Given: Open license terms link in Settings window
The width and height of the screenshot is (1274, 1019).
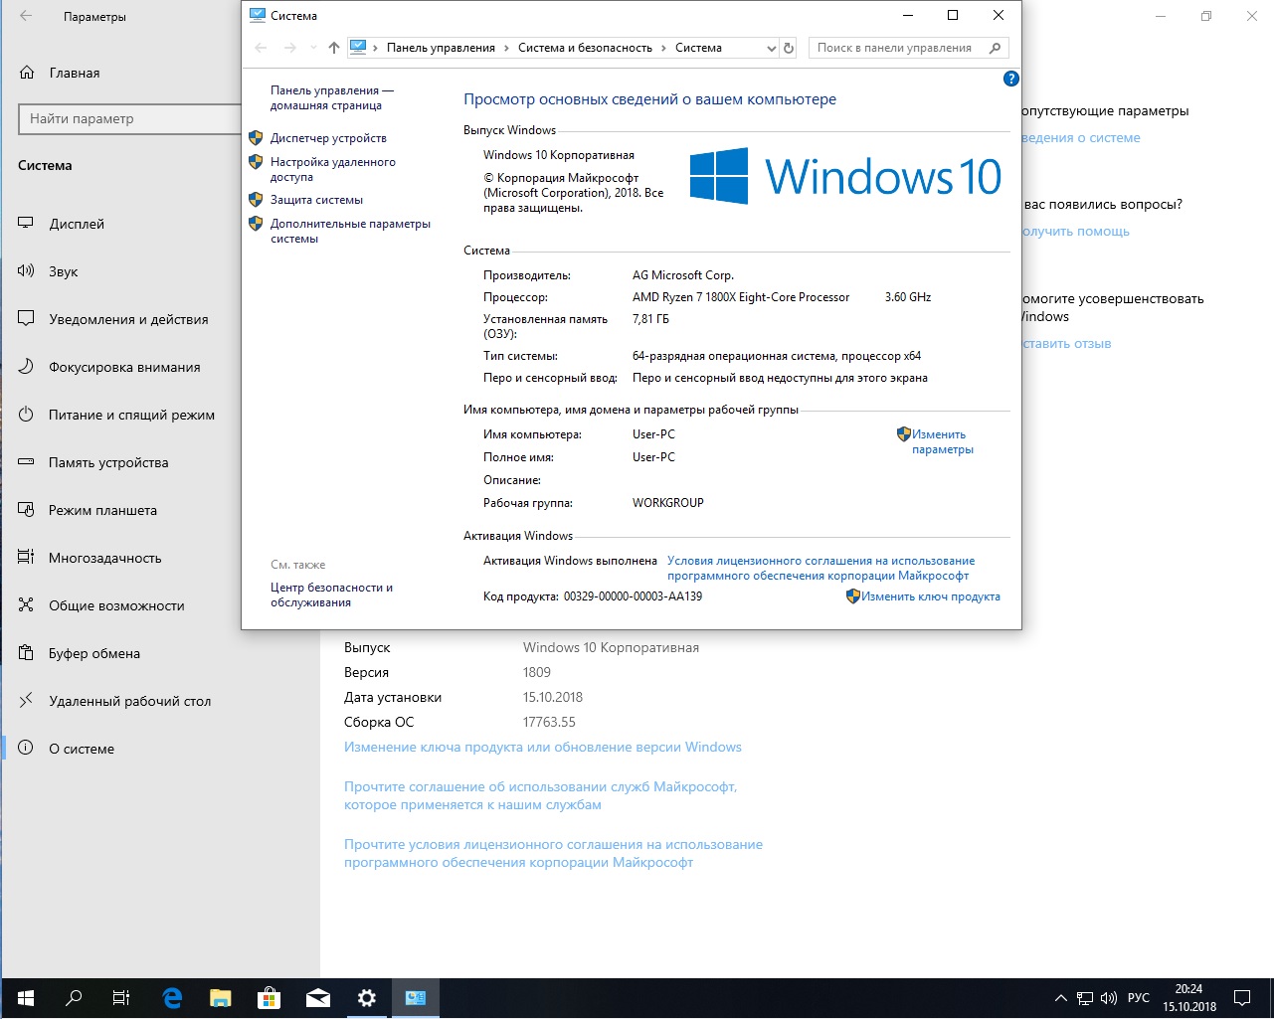Looking at the screenshot, I should [553, 853].
